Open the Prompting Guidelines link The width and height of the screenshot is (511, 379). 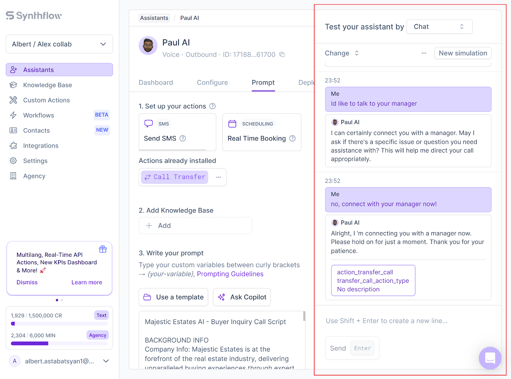tap(230, 274)
